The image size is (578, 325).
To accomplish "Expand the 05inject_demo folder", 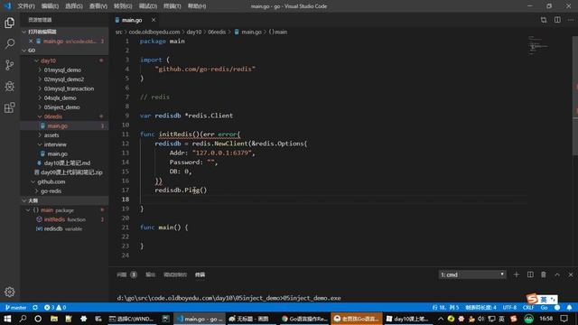I will coord(64,107).
